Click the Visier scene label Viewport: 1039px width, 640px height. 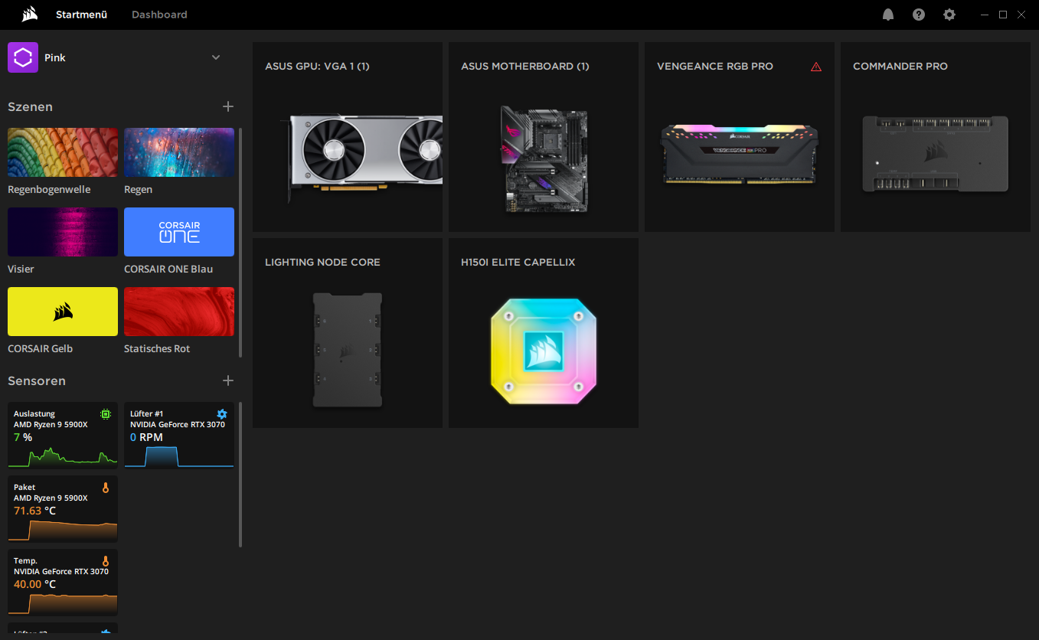21,269
